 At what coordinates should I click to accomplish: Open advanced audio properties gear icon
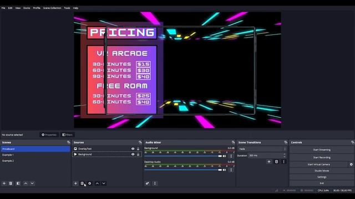click(148, 184)
